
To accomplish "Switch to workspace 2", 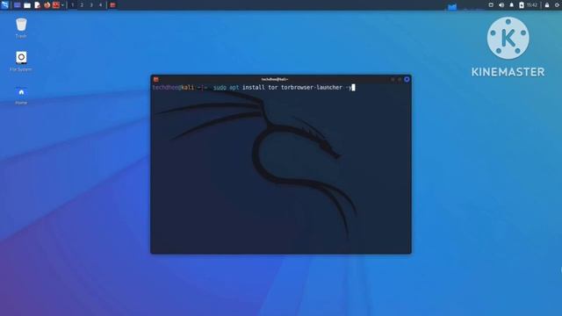I will tap(82, 5).
